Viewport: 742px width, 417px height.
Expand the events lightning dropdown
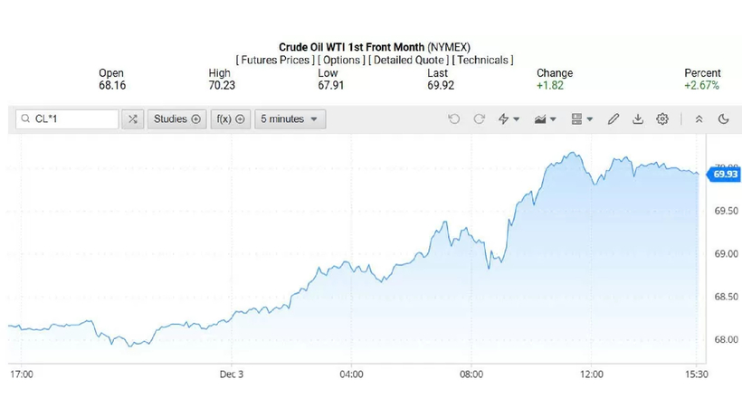point(509,118)
